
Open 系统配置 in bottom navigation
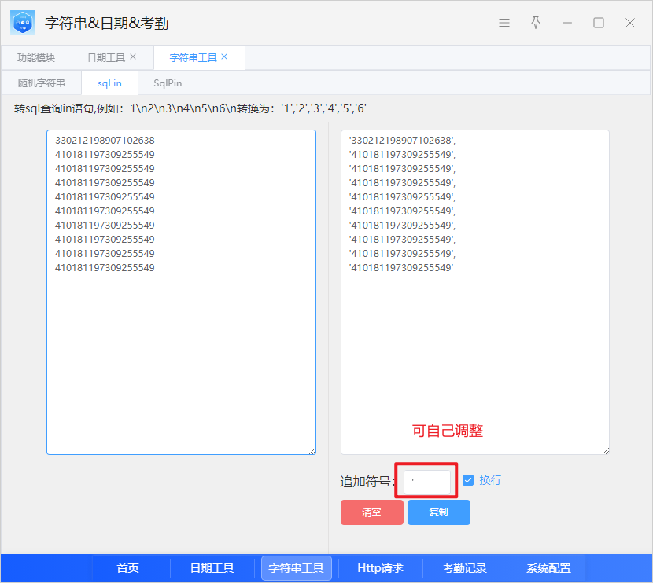[548, 568]
